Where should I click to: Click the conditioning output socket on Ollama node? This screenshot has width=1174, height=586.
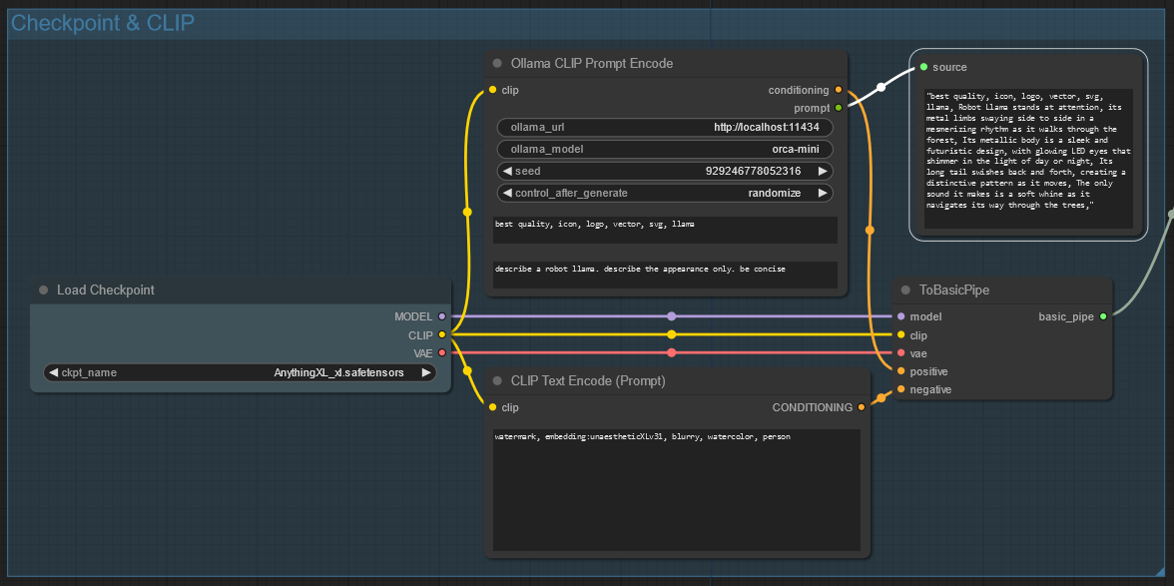click(838, 90)
